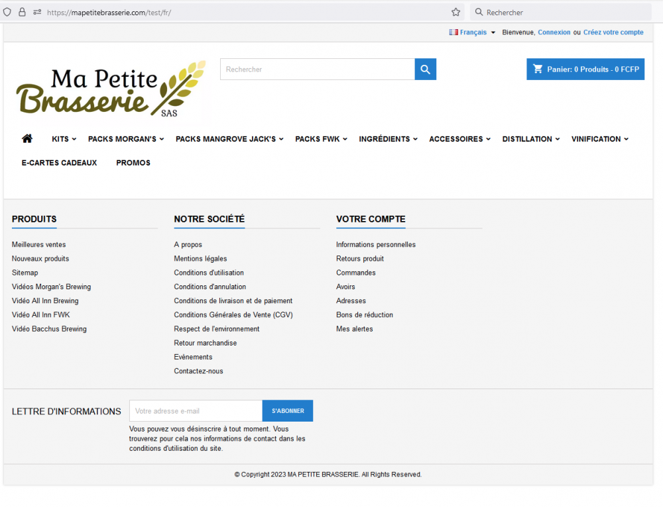Click the Copyright 2023 MA PETITE BRASSERIE text
The height and width of the screenshot is (507, 663).
click(x=328, y=475)
